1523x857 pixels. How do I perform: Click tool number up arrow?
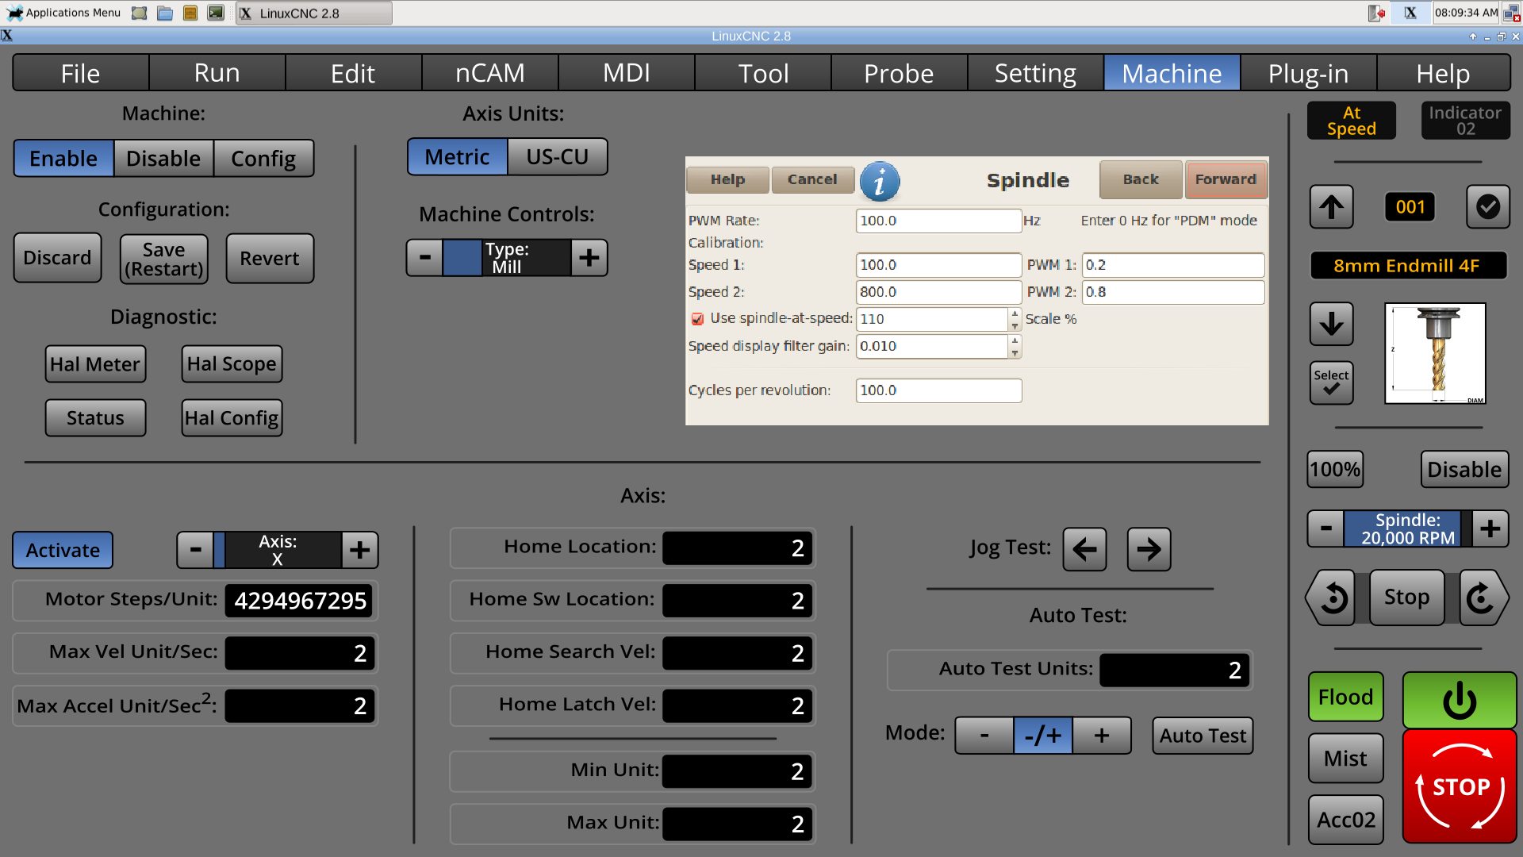point(1332,207)
